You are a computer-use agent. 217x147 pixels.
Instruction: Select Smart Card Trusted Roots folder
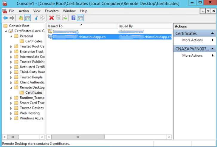[32, 103]
